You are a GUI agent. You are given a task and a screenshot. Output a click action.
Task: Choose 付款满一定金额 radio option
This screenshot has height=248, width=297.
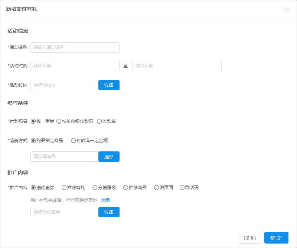click(73, 141)
